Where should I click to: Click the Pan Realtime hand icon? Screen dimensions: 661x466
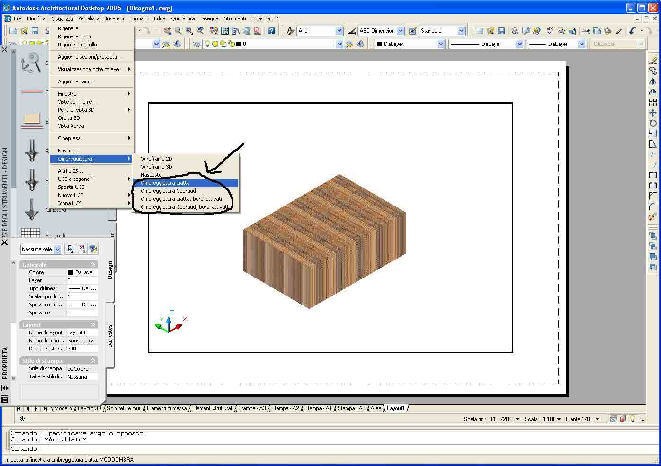coord(168,31)
